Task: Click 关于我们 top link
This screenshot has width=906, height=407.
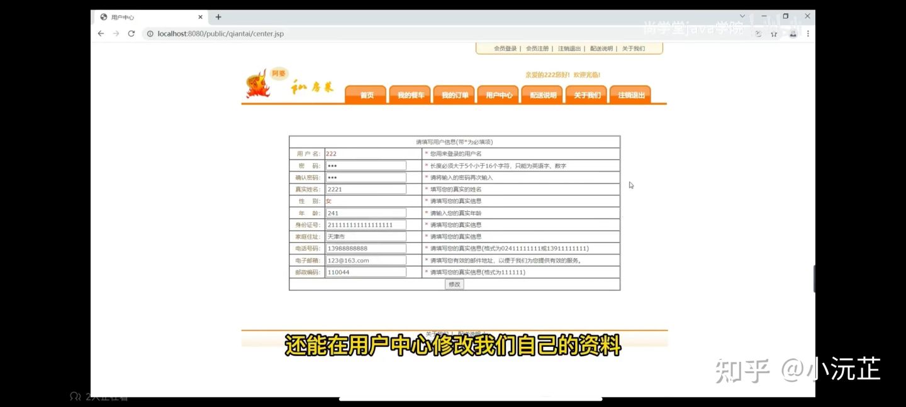Action: (634, 48)
